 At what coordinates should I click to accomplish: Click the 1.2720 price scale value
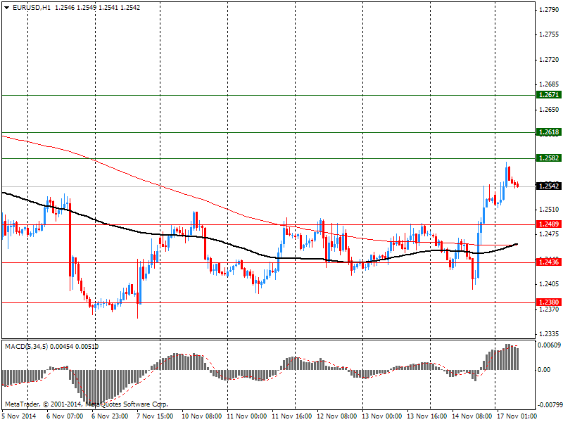click(x=550, y=60)
